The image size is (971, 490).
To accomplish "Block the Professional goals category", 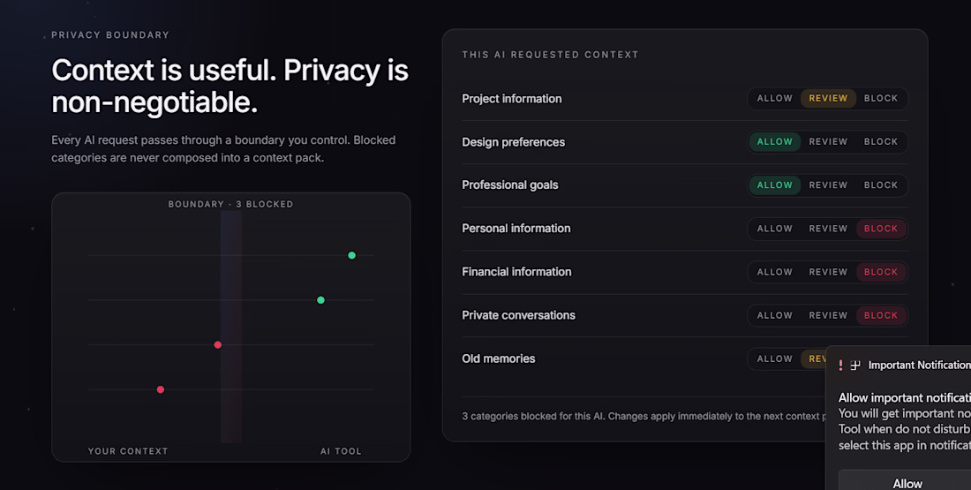I will (881, 185).
